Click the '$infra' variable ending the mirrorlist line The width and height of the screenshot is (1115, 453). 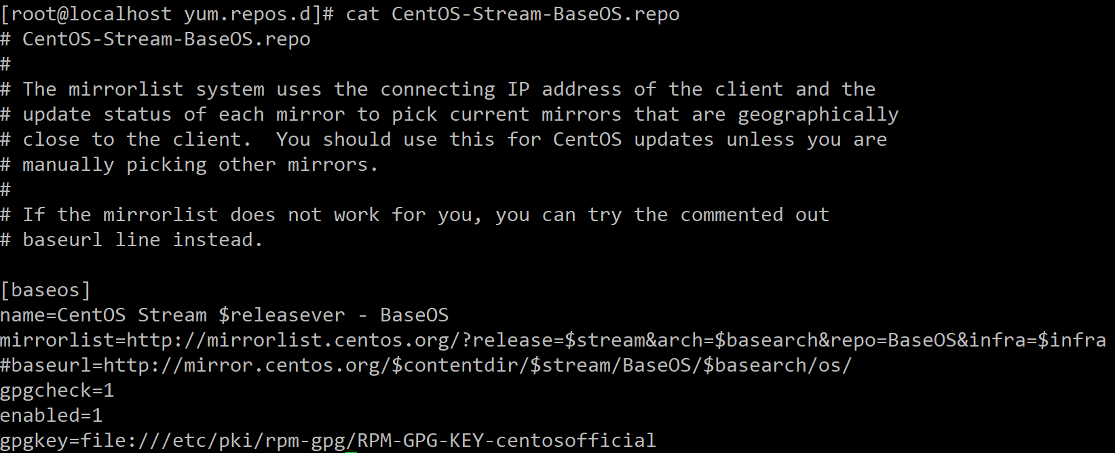point(1072,340)
